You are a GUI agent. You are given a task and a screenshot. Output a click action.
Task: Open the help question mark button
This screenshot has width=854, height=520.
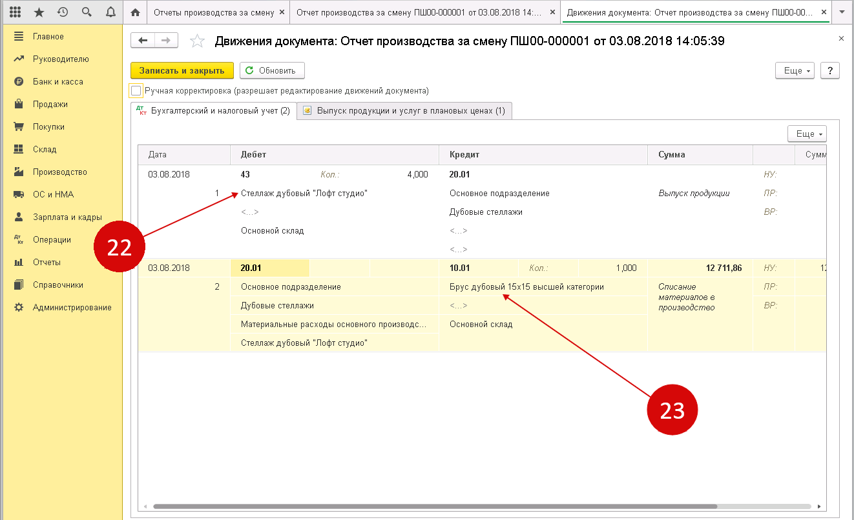[829, 70]
